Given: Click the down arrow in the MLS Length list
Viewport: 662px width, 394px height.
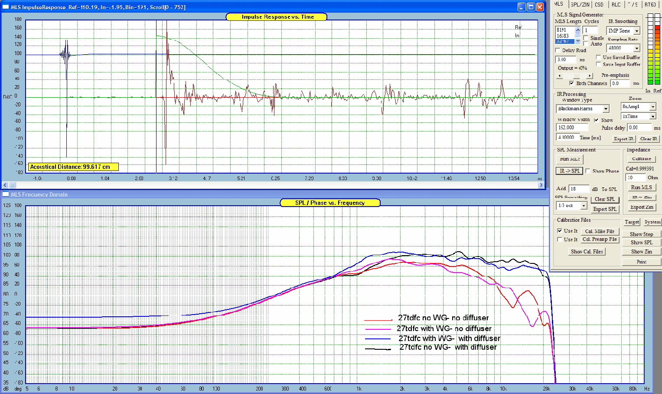Looking at the screenshot, I should 577,41.
